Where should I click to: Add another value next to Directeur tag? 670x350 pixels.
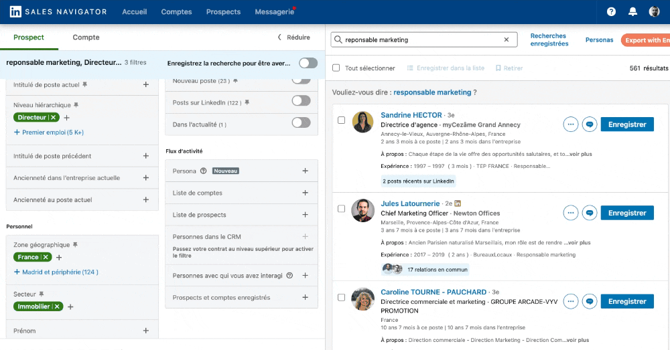pos(66,118)
